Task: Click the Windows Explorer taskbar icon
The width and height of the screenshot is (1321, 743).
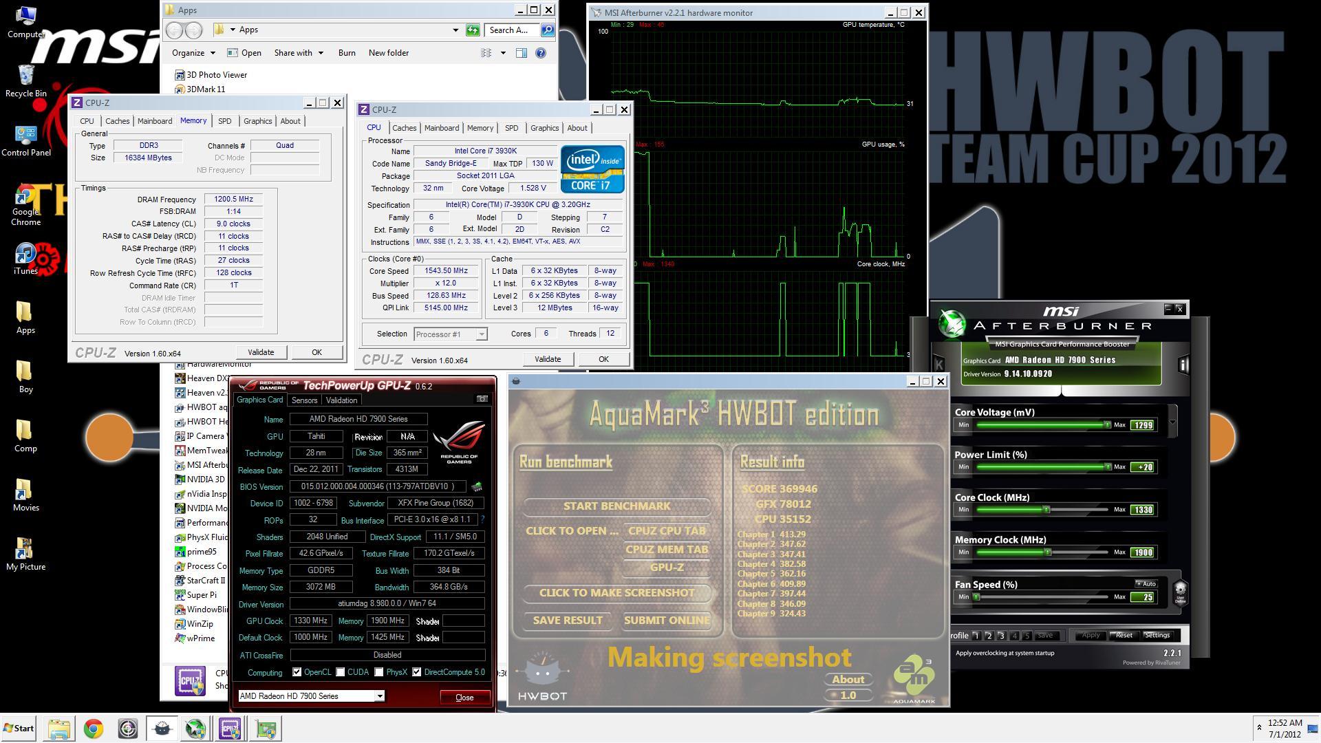Action: [59, 729]
